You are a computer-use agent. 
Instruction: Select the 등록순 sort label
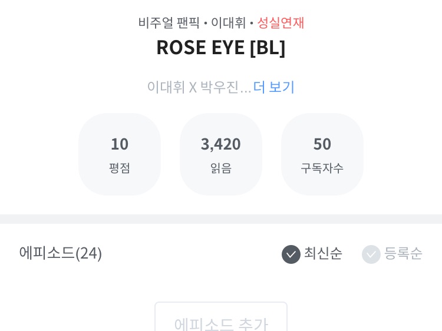pyautogui.click(x=403, y=253)
